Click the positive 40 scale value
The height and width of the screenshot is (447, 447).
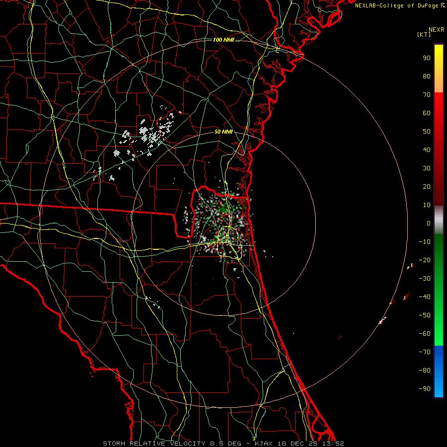point(427,149)
